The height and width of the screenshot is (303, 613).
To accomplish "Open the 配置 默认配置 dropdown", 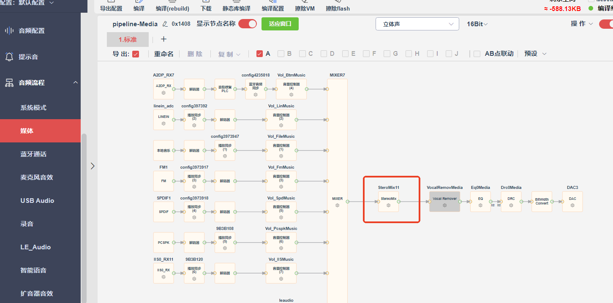I will (27, 3).
